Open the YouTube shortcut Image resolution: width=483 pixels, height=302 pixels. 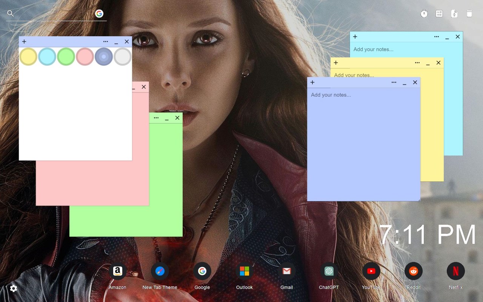point(371,271)
